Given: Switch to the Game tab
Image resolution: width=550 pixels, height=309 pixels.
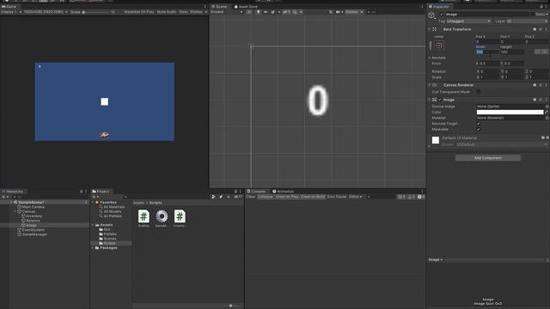Looking at the screenshot, I should tap(9, 6).
